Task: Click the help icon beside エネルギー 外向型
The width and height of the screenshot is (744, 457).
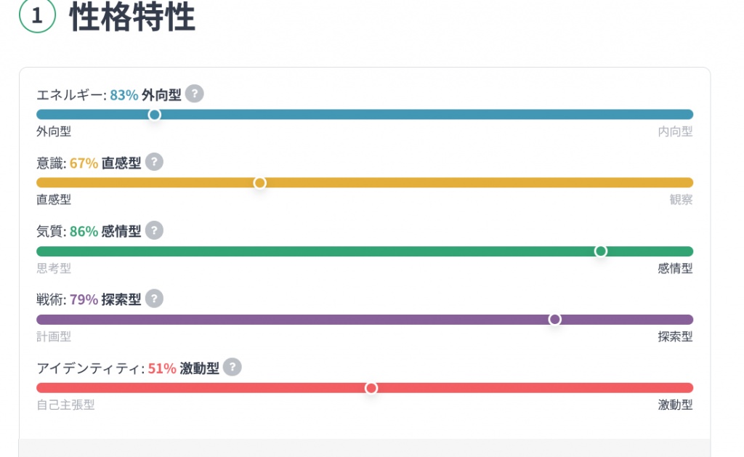Action: (x=195, y=94)
